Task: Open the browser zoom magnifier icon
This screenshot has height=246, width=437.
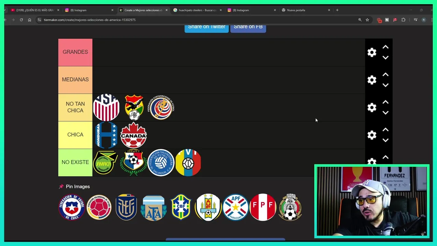Action: point(360,20)
